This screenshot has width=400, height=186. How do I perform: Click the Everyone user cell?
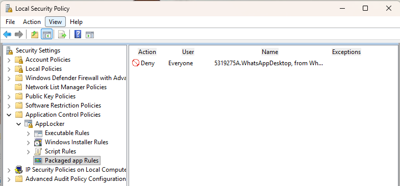(x=181, y=63)
